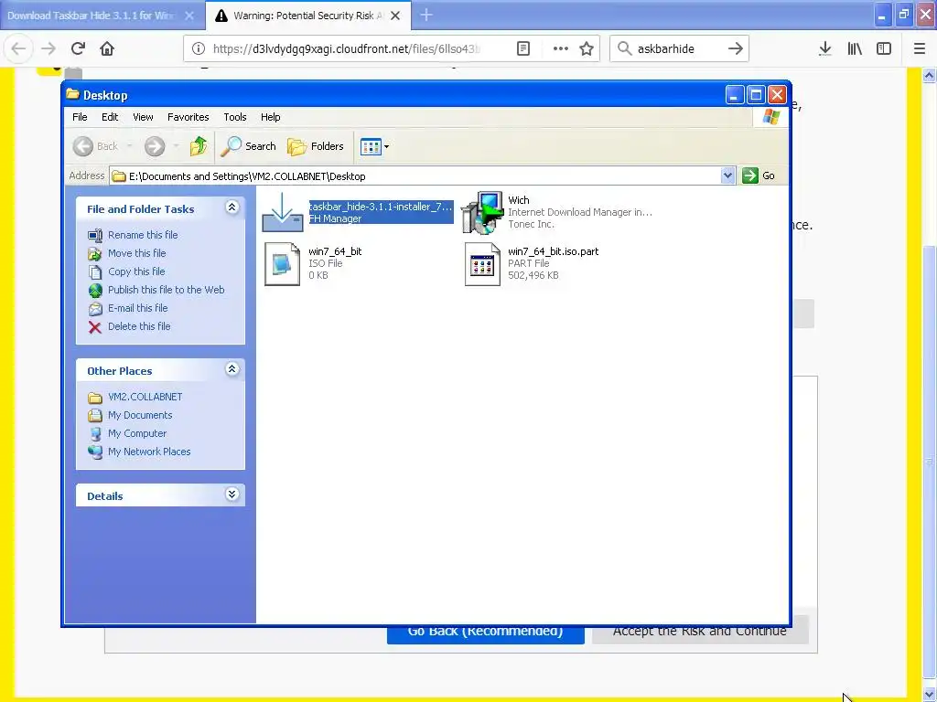This screenshot has height=702, width=937.
Task: Open Tools menu in Desktop window
Action: 235,117
